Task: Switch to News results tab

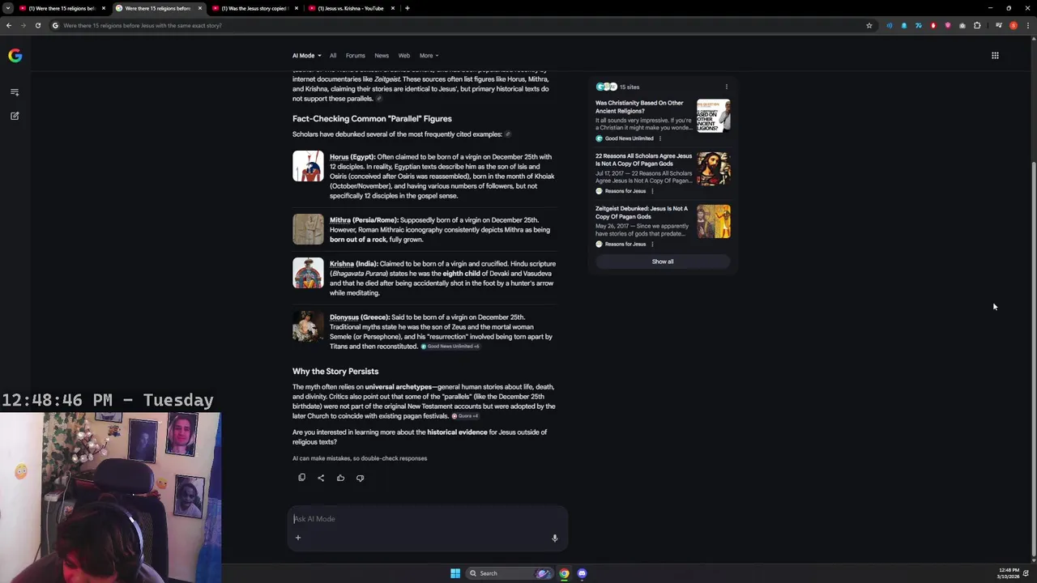Action: 382,56
